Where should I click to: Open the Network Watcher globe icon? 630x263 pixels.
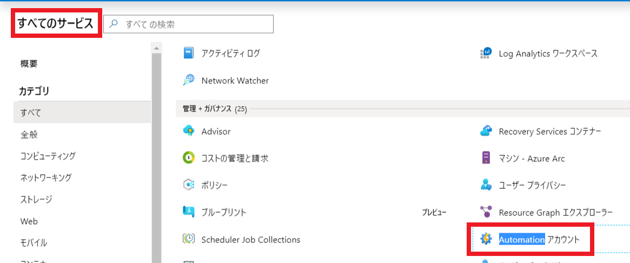[189, 81]
